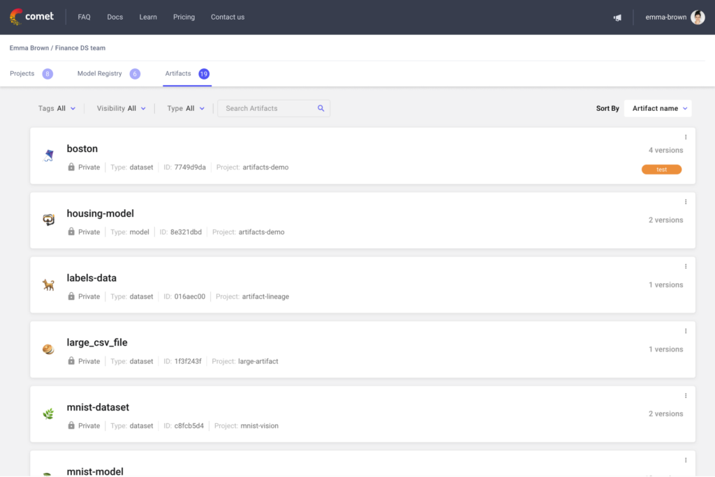Click the emma-brown profile avatar
The height and width of the screenshot is (477, 715).
pyautogui.click(x=698, y=17)
